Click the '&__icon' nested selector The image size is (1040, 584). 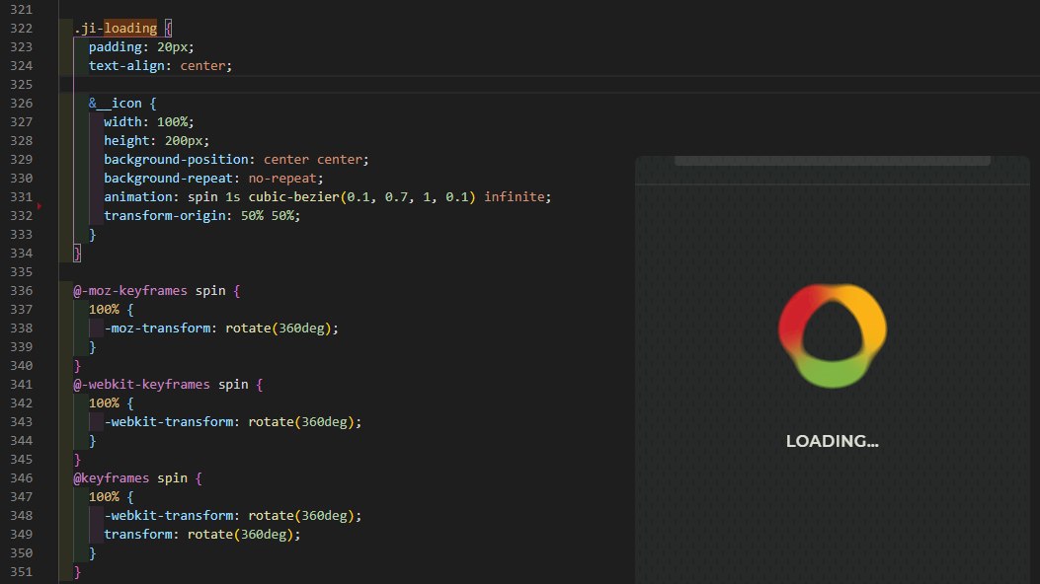[x=116, y=104]
